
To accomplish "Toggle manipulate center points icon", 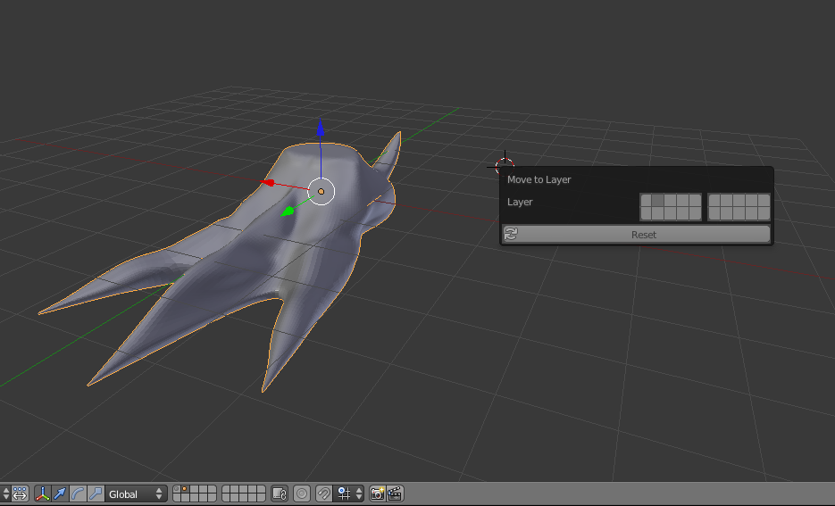I will coord(20,494).
